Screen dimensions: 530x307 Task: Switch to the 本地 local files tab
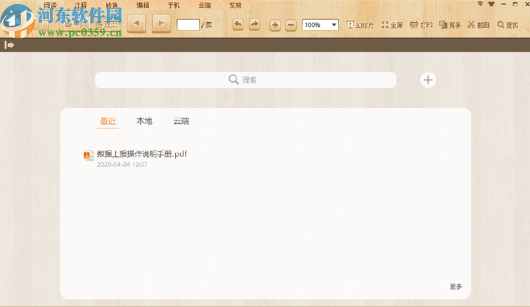coord(144,121)
